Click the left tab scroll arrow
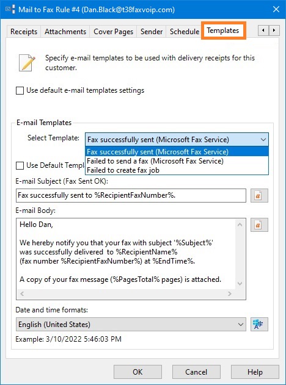The image size is (286, 385). pos(263,31)
